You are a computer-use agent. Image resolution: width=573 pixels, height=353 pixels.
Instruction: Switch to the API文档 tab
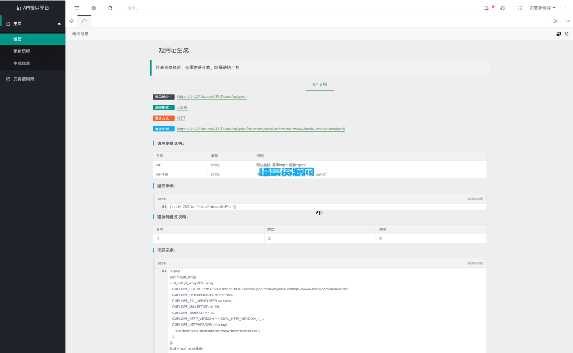point(320,84)
